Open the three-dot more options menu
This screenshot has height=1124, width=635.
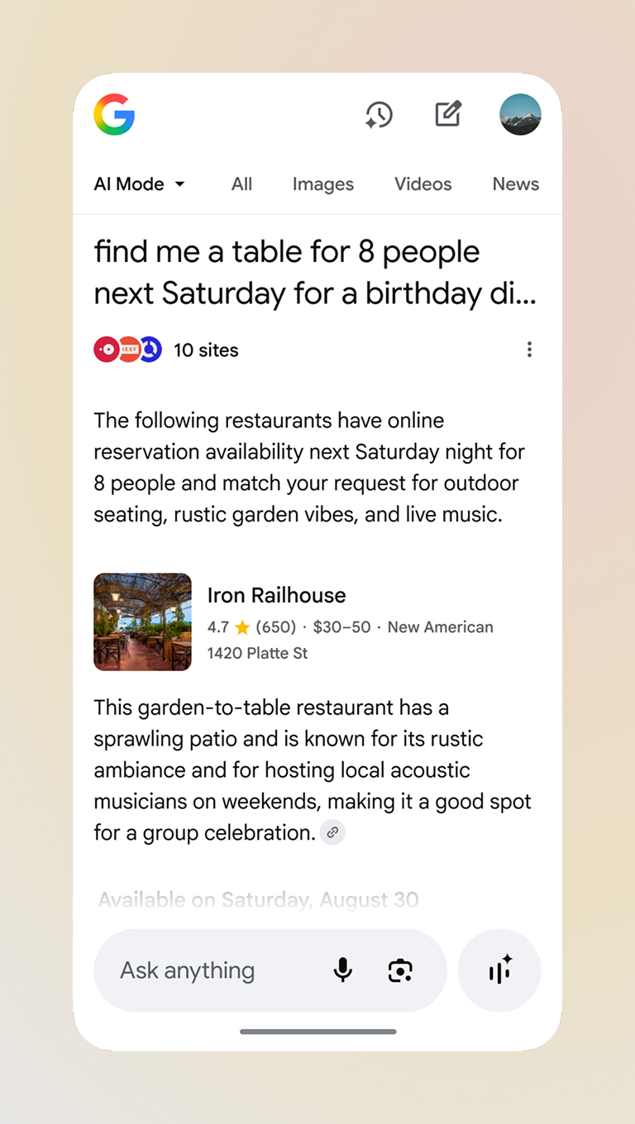coord(529,350)
